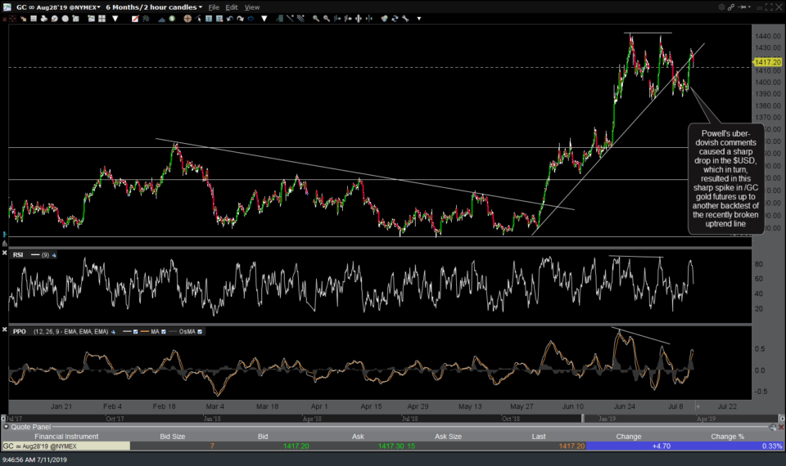Click the Last column header
The width and height of the screenshot is (786, 466).
click(x=539, y=437)
